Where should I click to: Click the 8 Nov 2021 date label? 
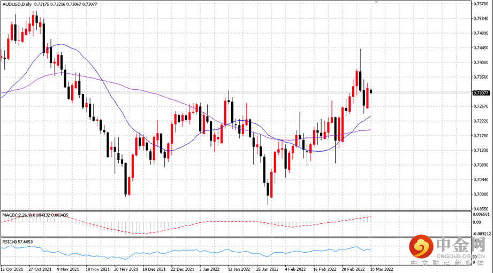pyautogui.click(x=68, y=269)
